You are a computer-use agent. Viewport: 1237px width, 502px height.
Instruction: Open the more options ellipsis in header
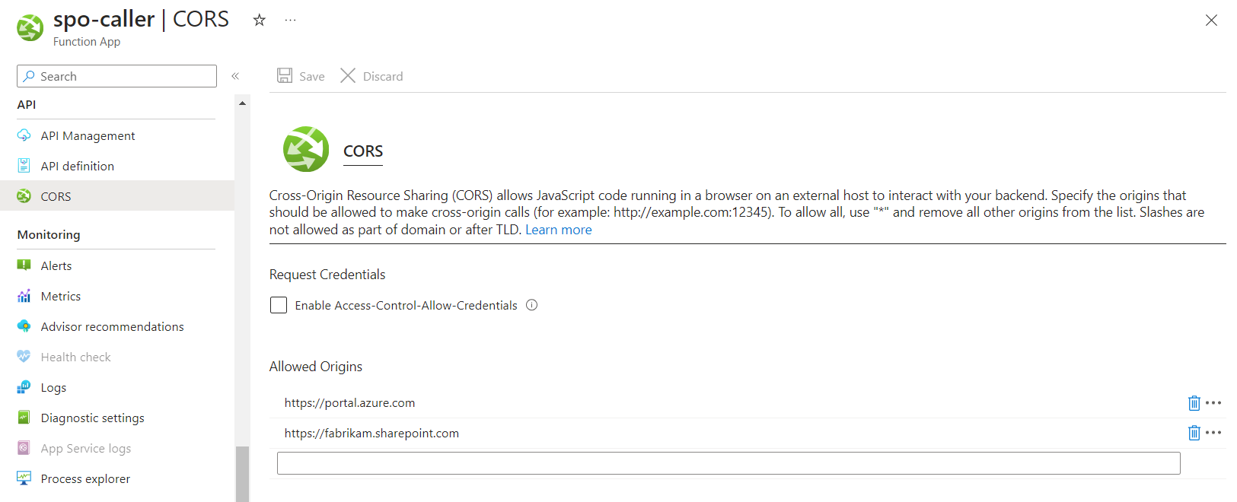(x=290, y=21)
